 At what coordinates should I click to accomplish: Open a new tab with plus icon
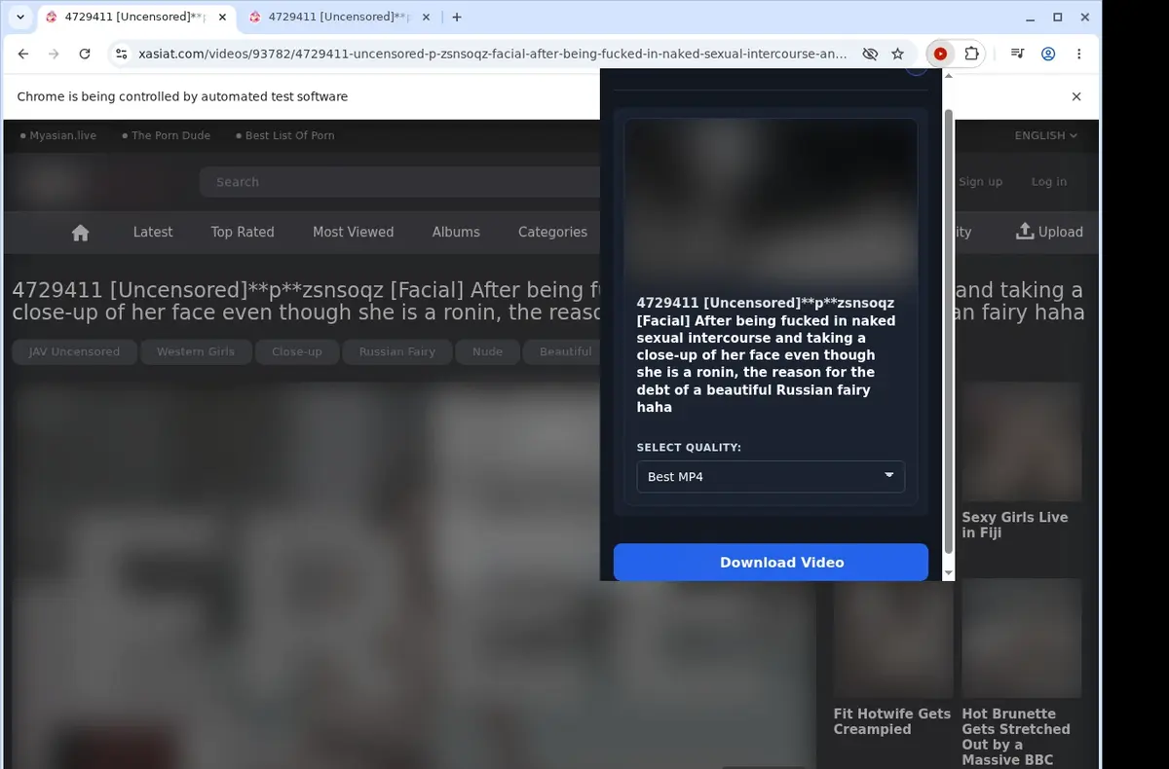[x=457, y=17]
